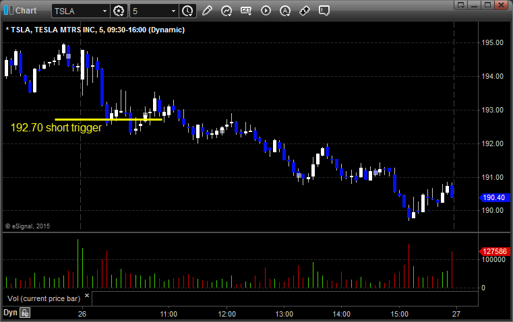Open the time template clock menu

point(187,11)
